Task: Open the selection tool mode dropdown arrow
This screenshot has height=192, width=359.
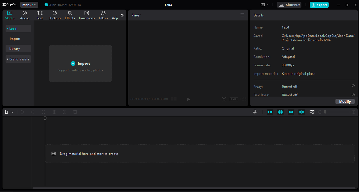Action: pyautogui.click(x=13, y=112)
